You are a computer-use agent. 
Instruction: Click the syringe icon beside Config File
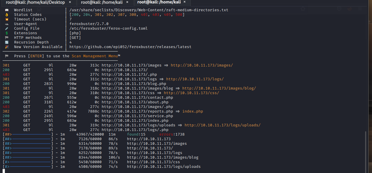(7, 28)
